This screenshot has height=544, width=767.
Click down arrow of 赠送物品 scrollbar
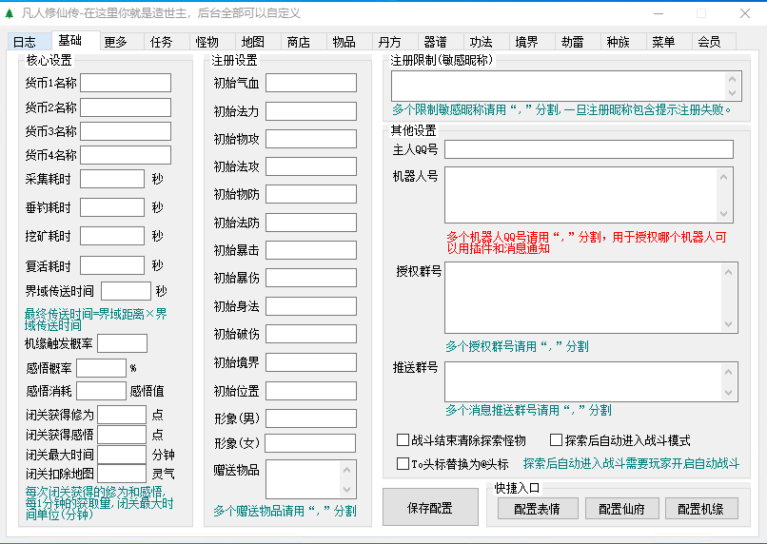point(346,489)
